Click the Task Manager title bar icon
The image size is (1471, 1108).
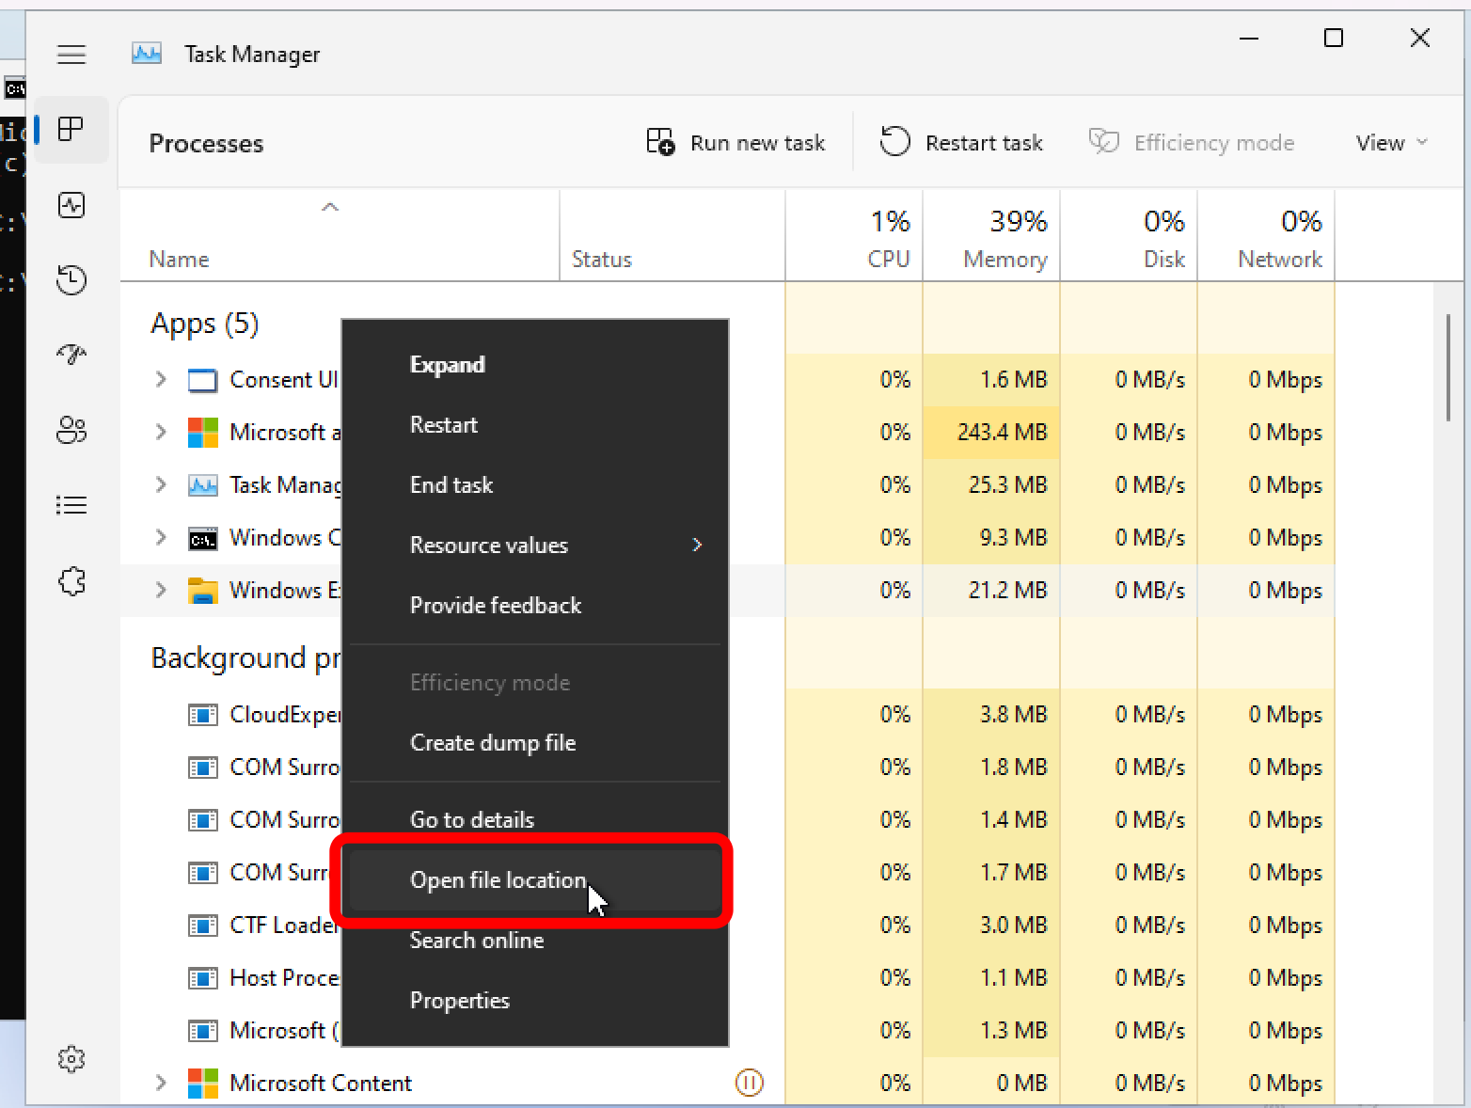(x=147, y=54)
